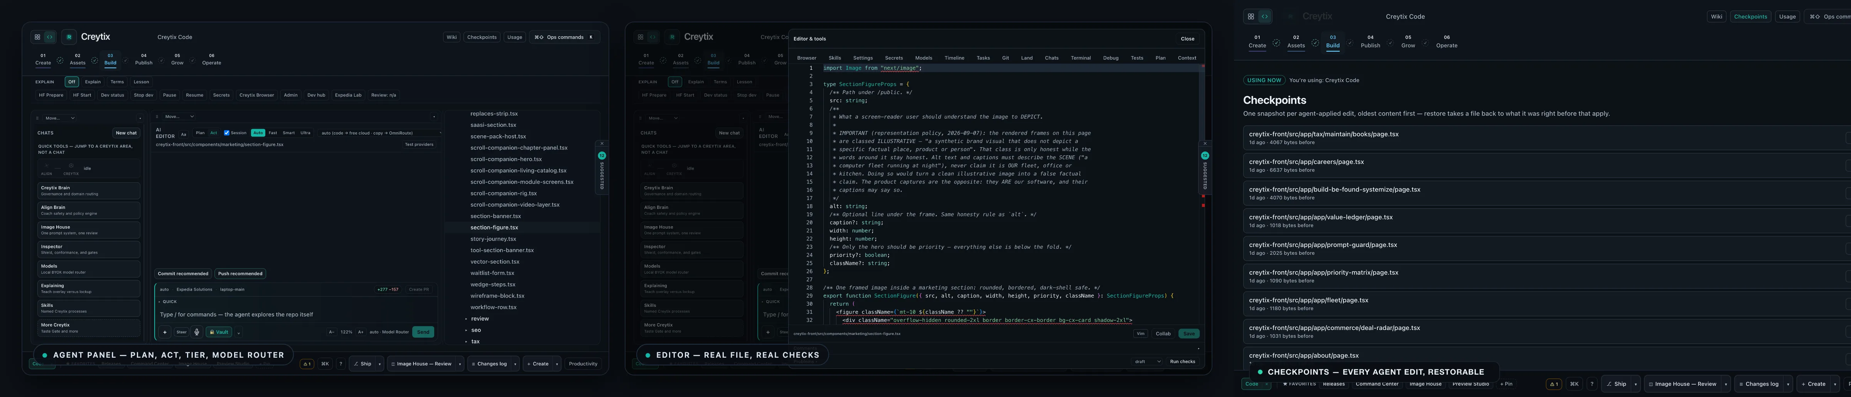The image size is (1851, 397).
Task: Click code view icon in Checkpoints window
Action: (1265, 17)
